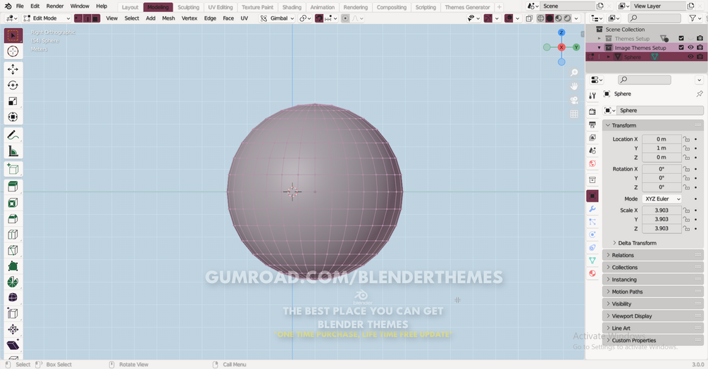
Task: Click the zoom magnifier viewport icon
Action: tap(574, 73)
